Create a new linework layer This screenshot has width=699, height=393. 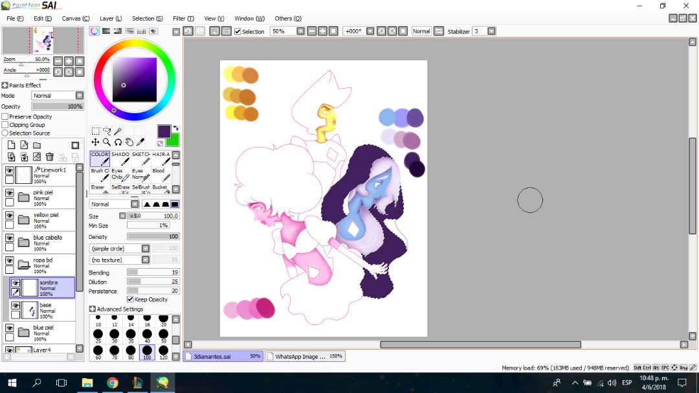coord(24,145)
